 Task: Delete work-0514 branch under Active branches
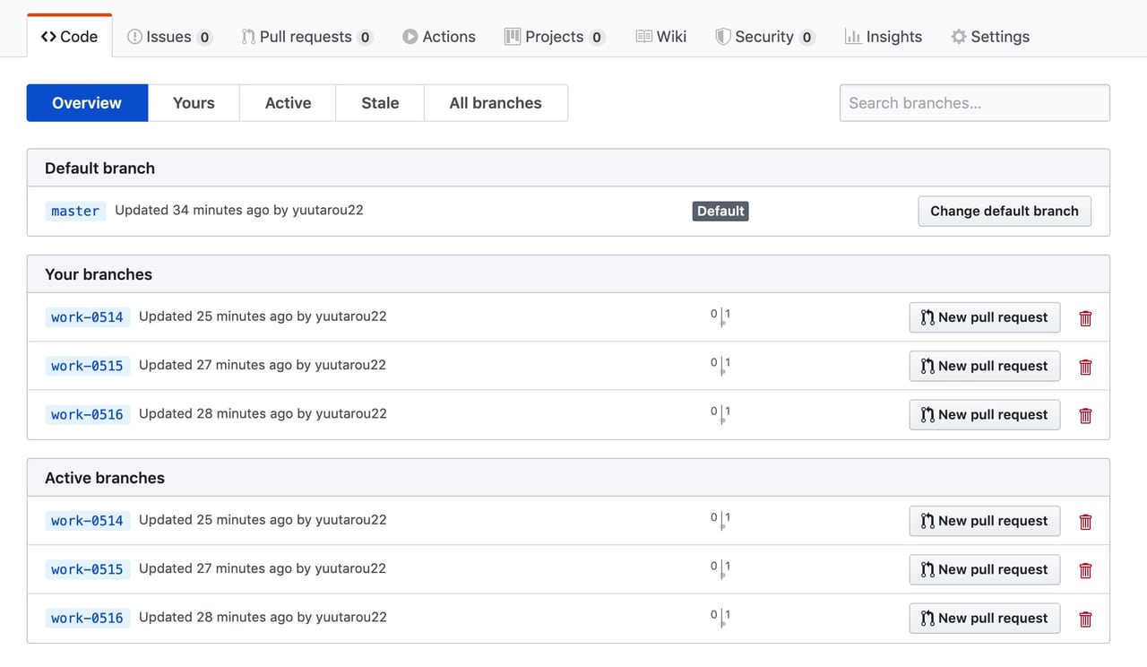pos(1085,522)
